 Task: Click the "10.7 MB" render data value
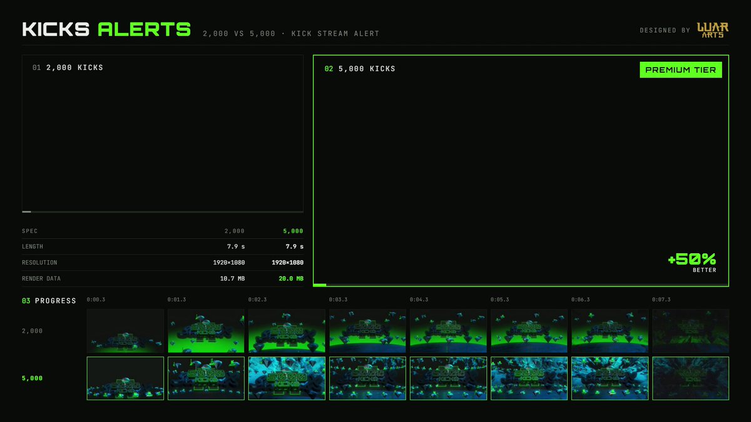pyautogui.click(x=232, y=279)
